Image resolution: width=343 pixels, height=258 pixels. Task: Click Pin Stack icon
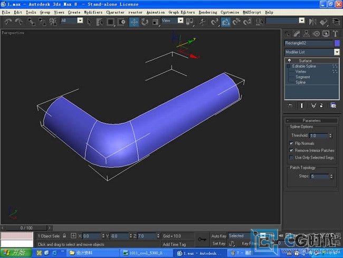290,106
